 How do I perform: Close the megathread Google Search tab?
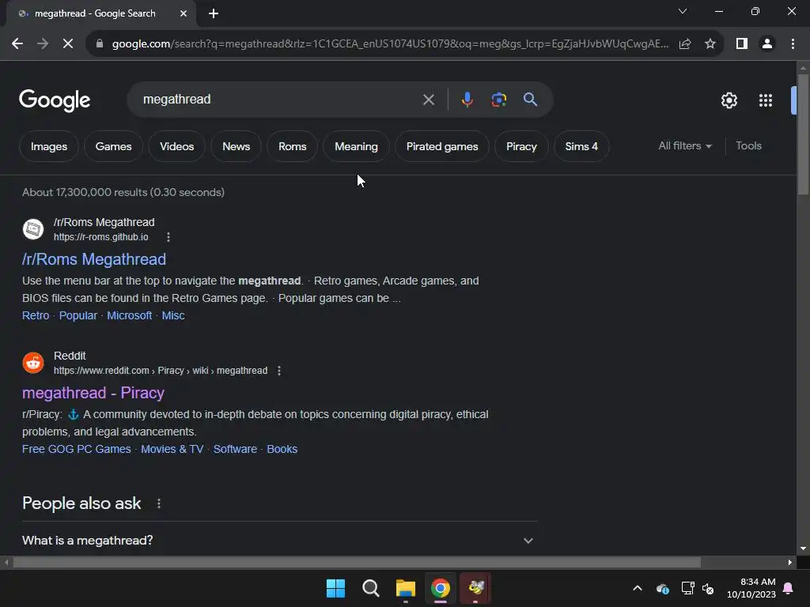point(184,13)
